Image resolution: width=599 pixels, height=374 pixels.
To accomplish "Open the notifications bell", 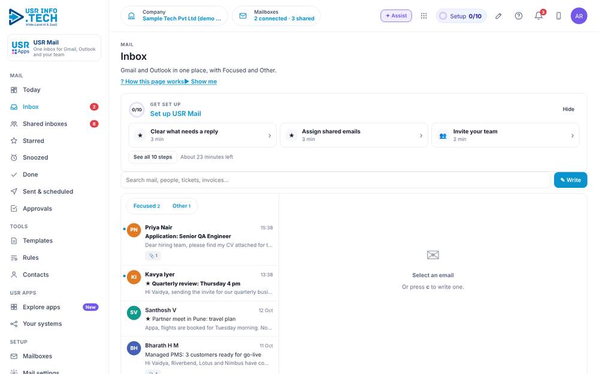I will pyautogui.click(x=539, y=16).
